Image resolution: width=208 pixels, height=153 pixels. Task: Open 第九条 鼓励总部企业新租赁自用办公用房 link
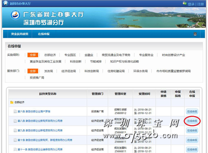(x=40, y=131)
